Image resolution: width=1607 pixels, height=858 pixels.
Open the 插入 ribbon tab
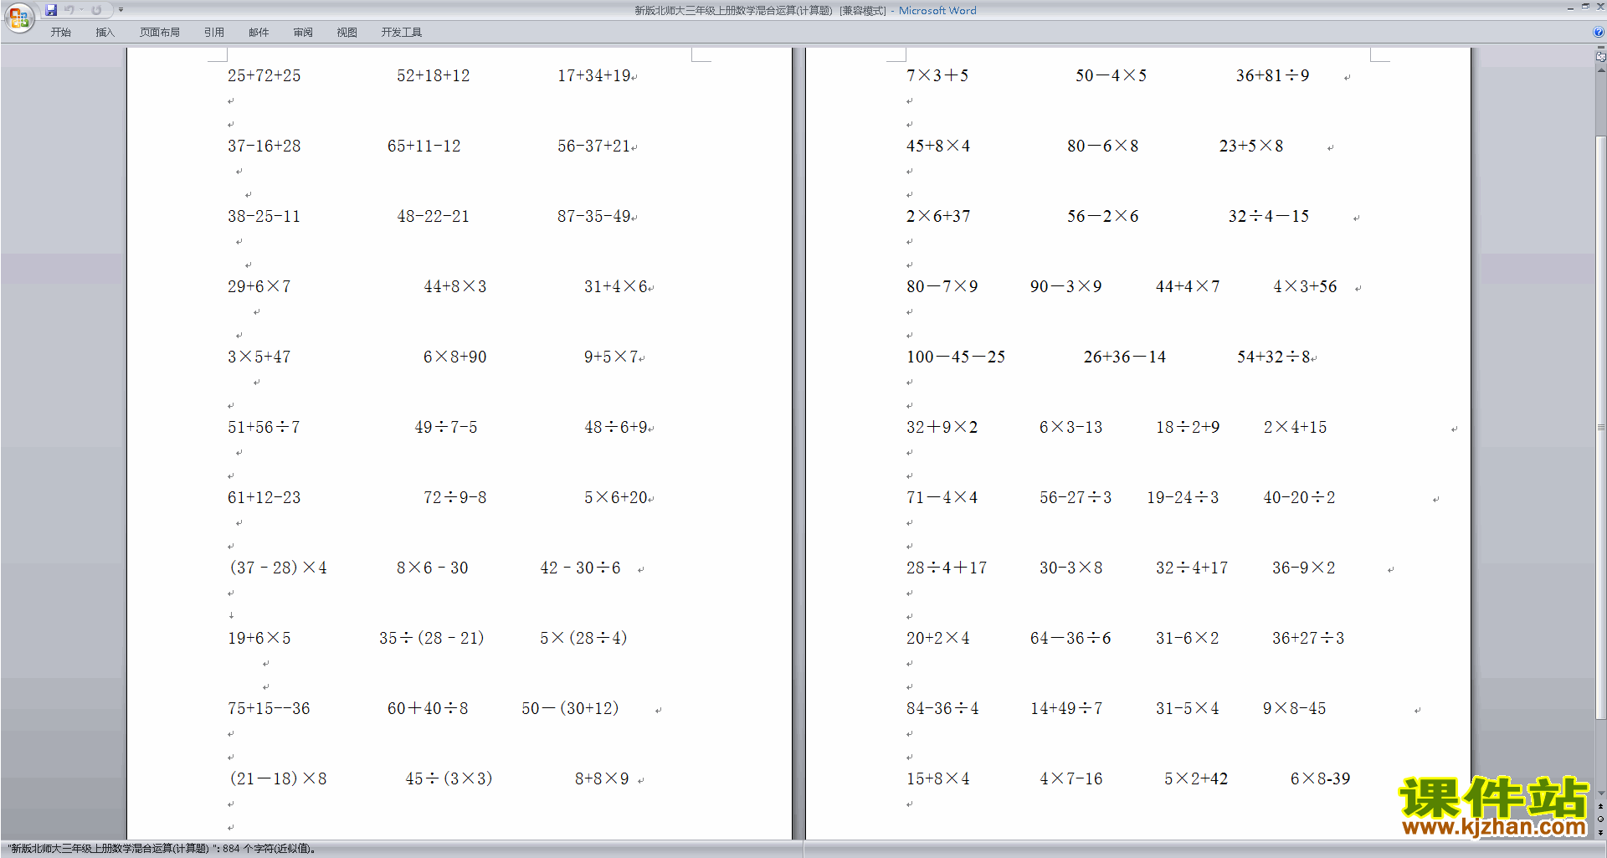pos(105,32)
